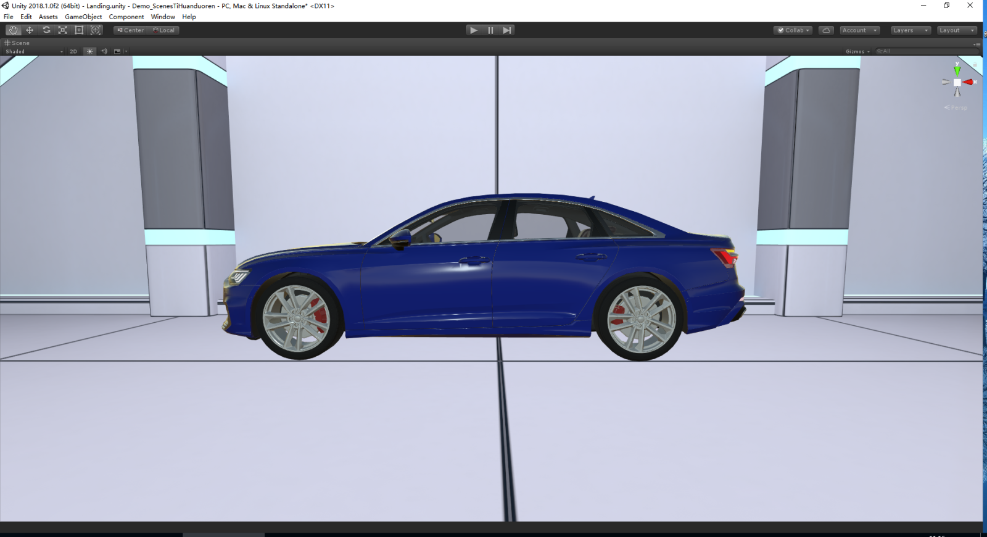
Task: Toggle scene lighting on or off
Action: (x=89, y=52)
